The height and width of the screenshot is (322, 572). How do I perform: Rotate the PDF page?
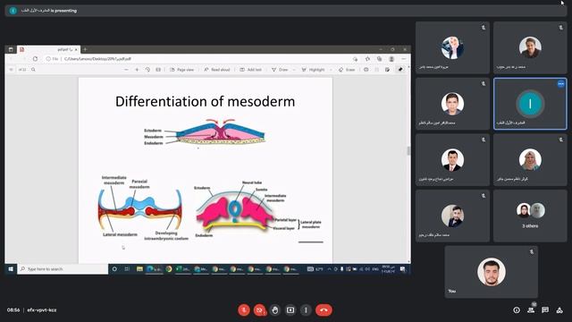click(x=147, y=70)
